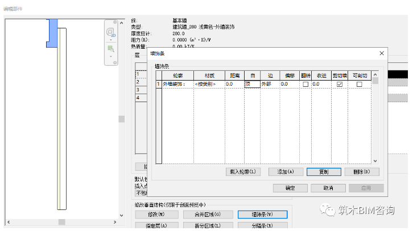This screenshot has width=417, height=231.
Task: Click the 自 column header
Action: pos(252,76)
